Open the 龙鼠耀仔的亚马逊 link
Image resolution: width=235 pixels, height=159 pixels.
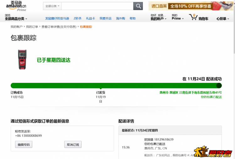(x=57, y=18)
